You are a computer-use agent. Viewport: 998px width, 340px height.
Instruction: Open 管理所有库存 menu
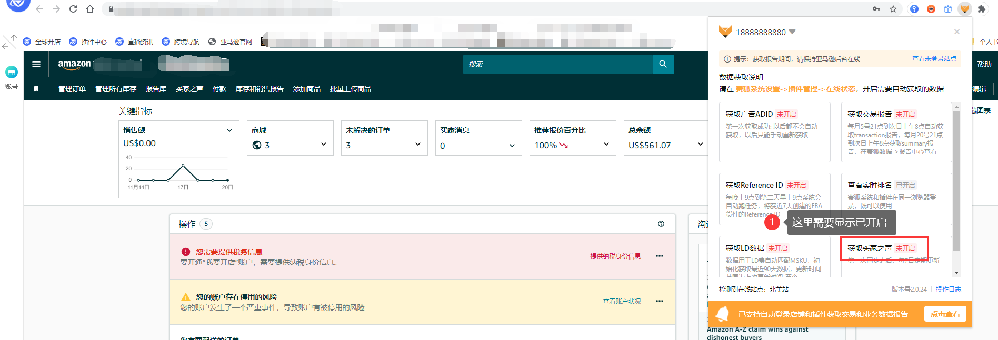(x=116, y=89)
